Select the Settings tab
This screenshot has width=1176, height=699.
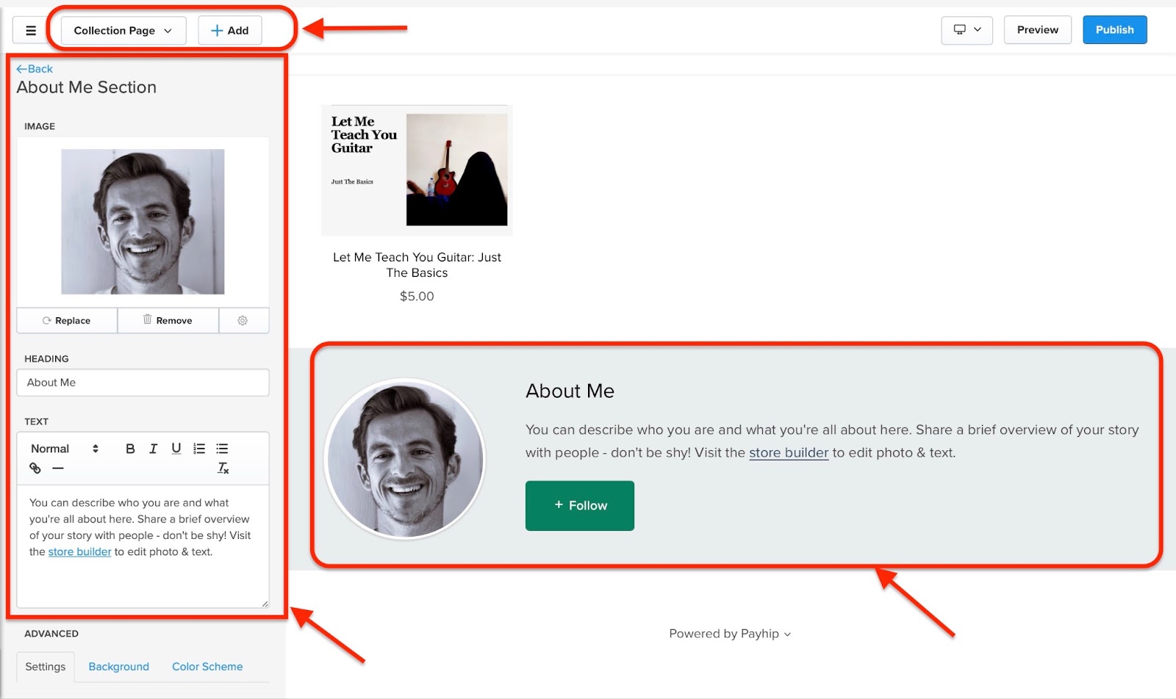46,667
